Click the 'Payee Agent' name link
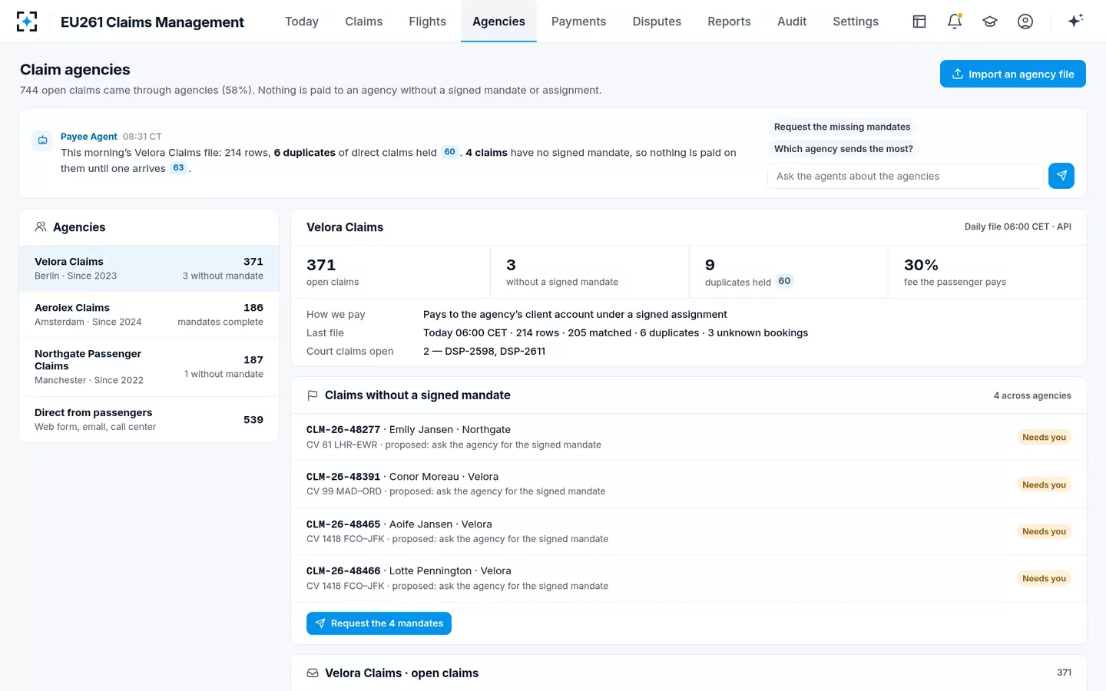Image resolution: width=1106 pixels, height=691 pixels. pos(89,137)
